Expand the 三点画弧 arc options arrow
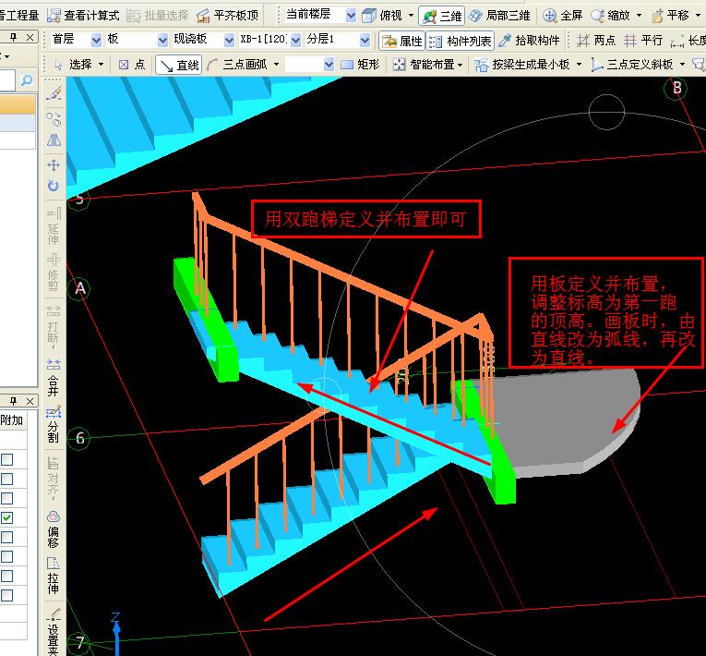 pyautogui.click(x=277, y=65)
